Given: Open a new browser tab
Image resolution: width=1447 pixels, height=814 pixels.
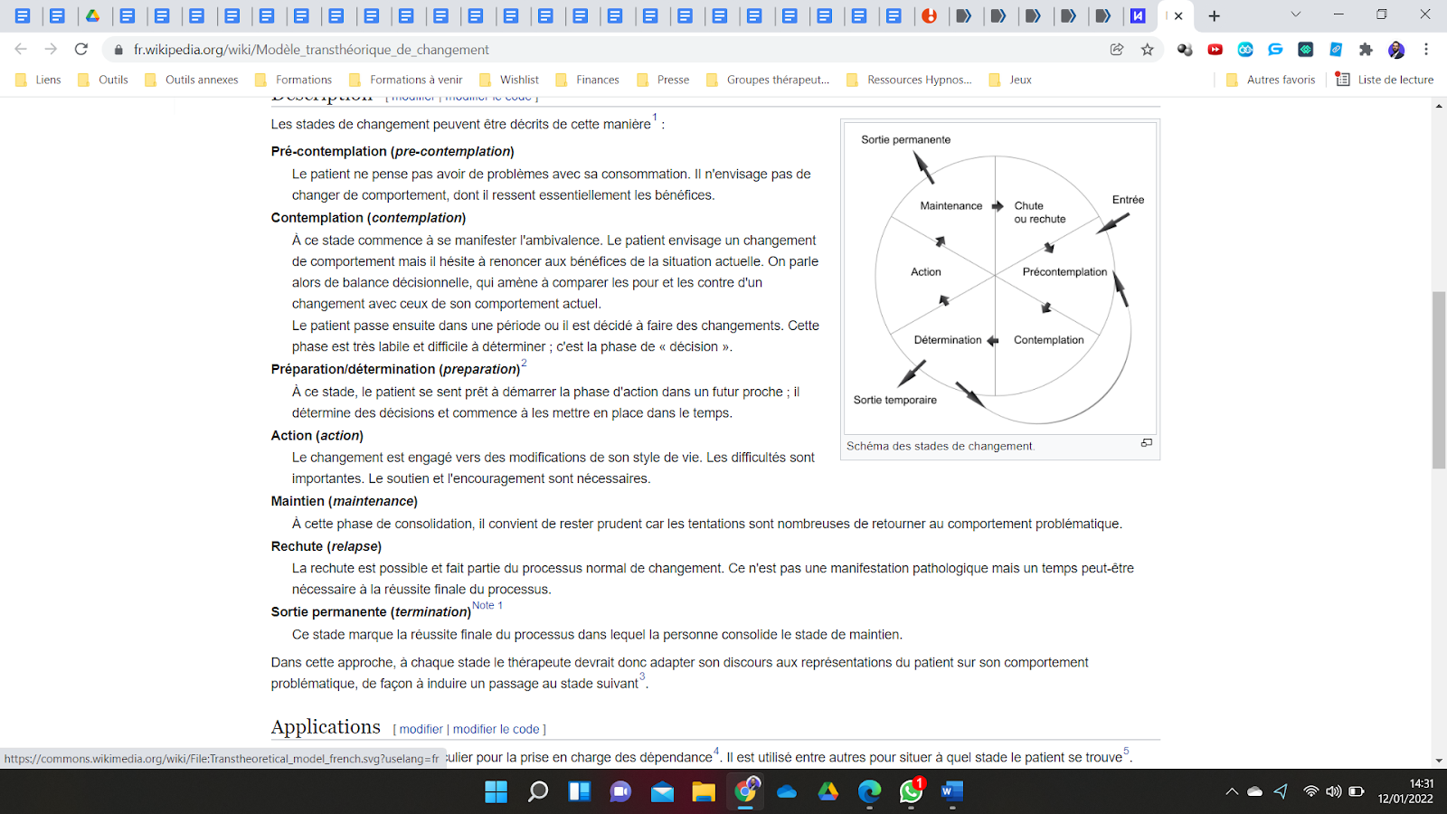Looking at the screenshot, I should click(x=1215, y=15).
